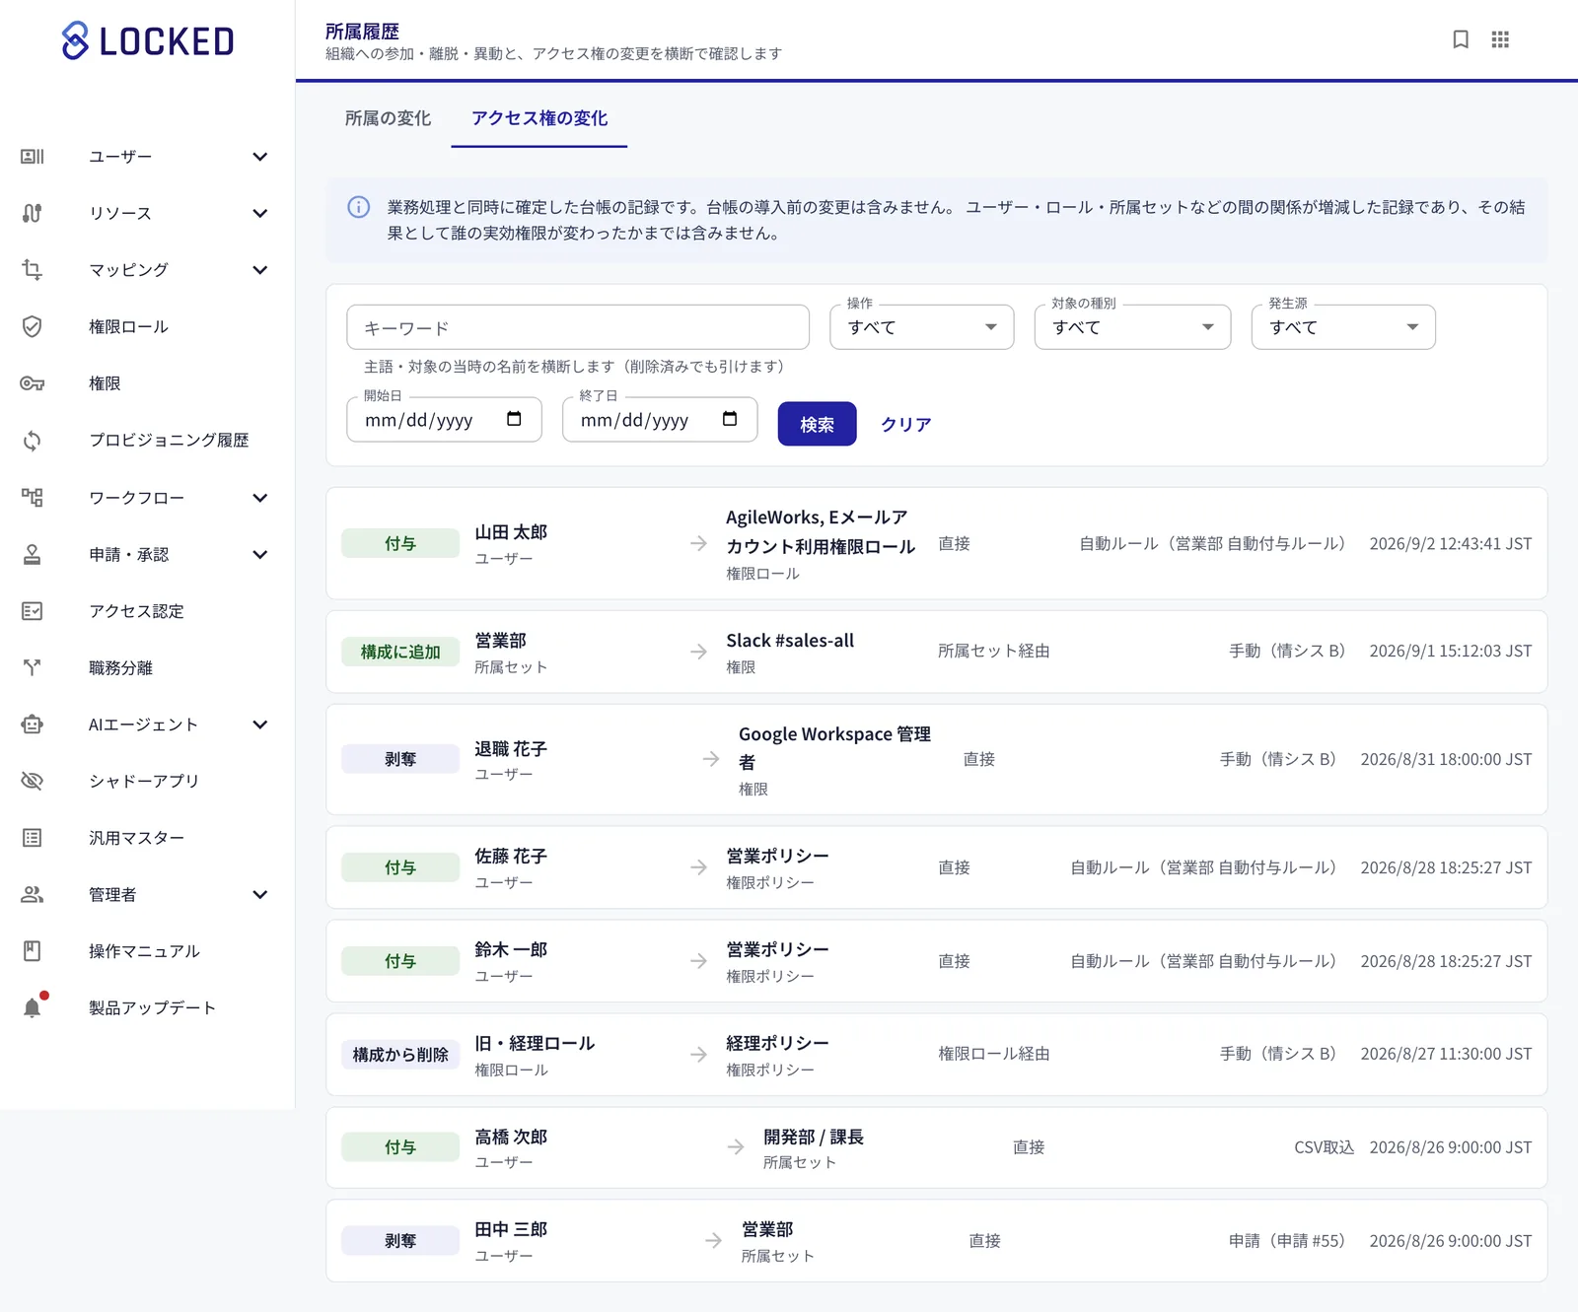Expand the マッピング menu chevron
The height and width of the screenshot is (1312, 1578).
tap(260, 270)
